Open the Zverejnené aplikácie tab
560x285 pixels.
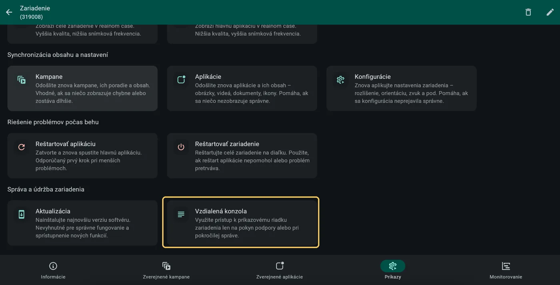click(x=280, y=270)
